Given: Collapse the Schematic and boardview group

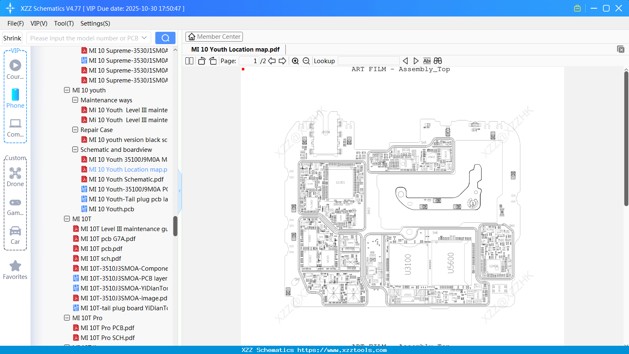Looking at the screenshot, I should (x=75, y=149).
